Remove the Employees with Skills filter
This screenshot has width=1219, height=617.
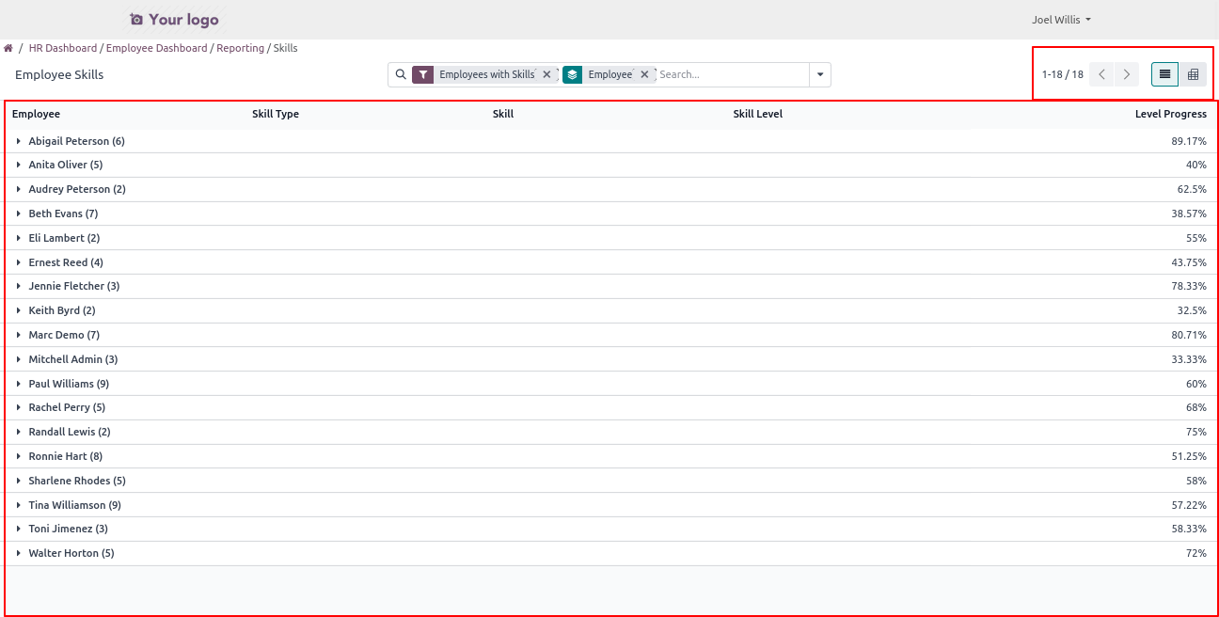click(546, 74)
